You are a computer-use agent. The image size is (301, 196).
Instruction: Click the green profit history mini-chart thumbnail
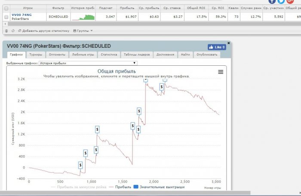tap(83, 17)
